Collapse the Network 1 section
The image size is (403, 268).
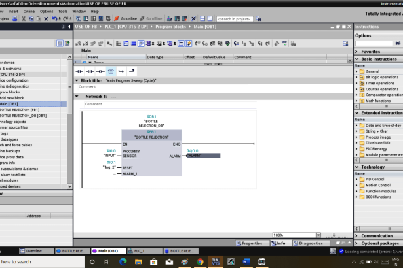[77, 96]
